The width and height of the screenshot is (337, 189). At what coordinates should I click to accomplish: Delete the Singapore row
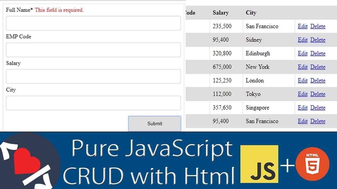coord(318,108)
